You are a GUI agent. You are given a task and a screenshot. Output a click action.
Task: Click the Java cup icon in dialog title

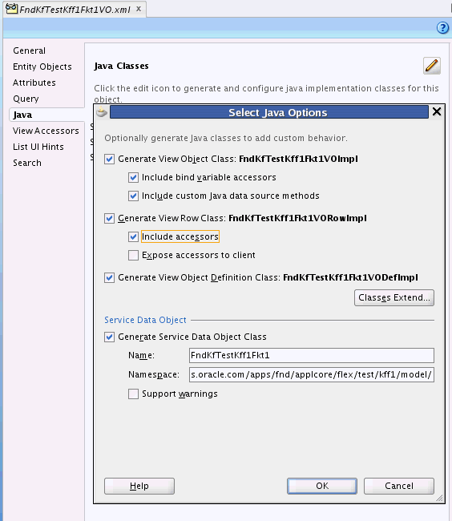point(102,112)
